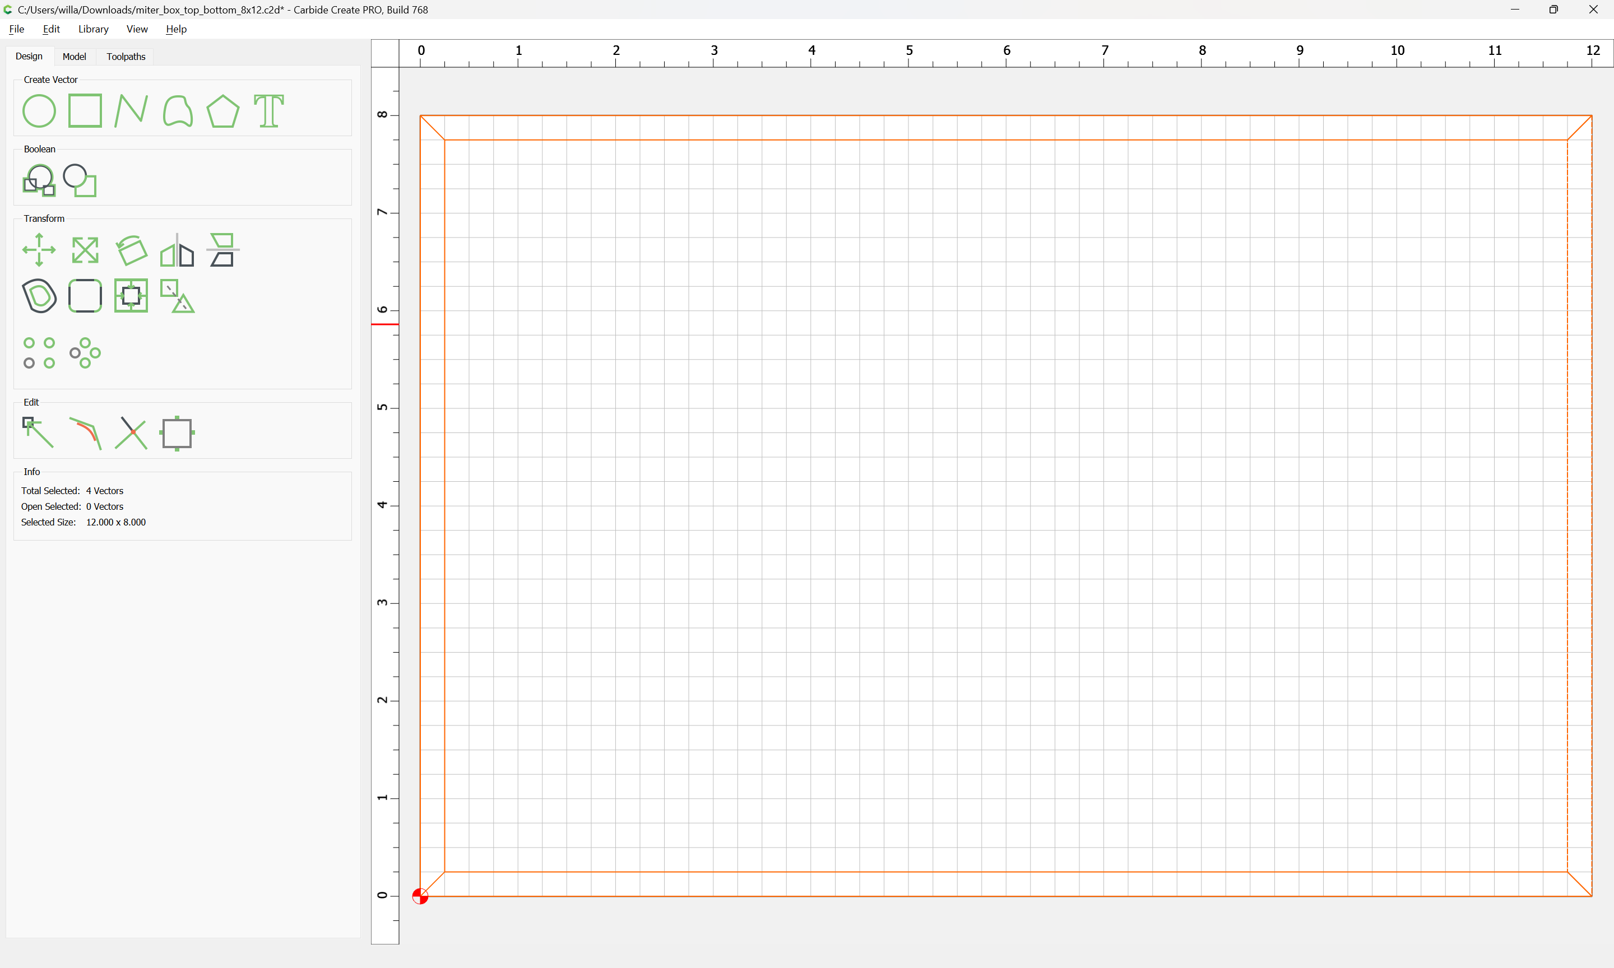
Task: Select the Curve vector tool
Action: tap(178, 111)
